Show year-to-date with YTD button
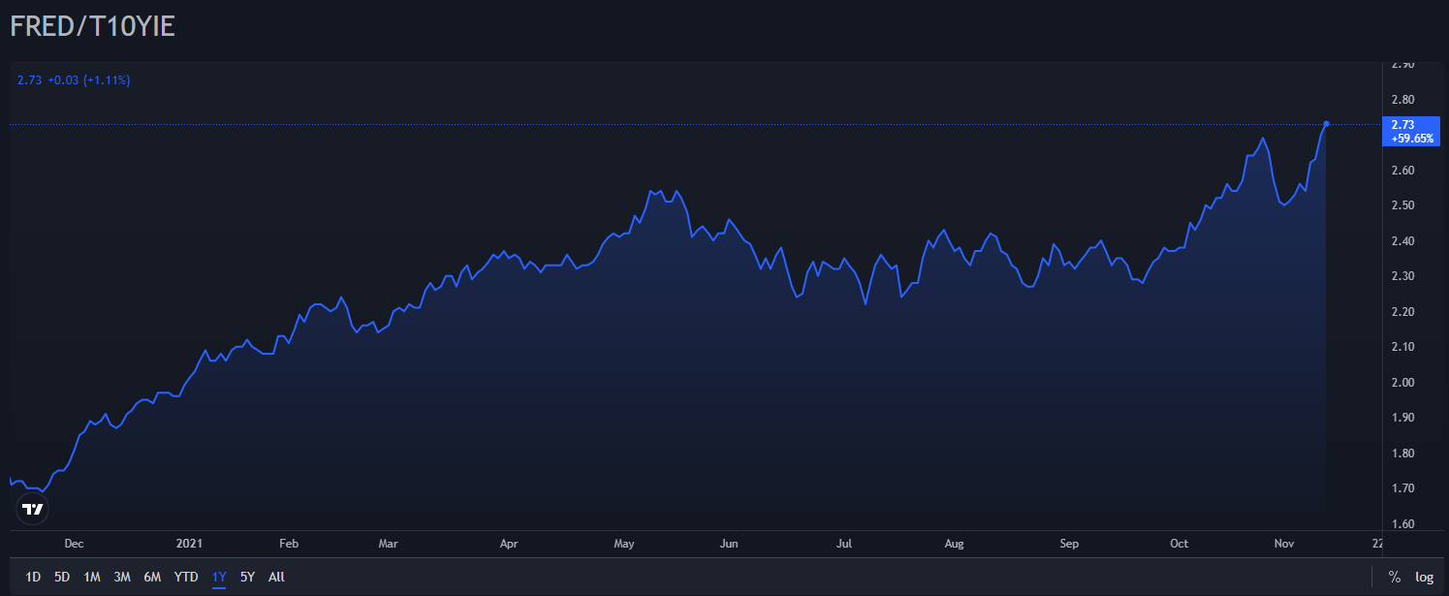Image resolution: width=1449 pixels, height=596 pixels. coord(186,577)
